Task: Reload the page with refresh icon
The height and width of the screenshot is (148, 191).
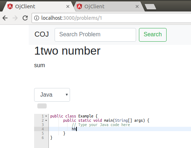Action: click(x=25, y=18)
